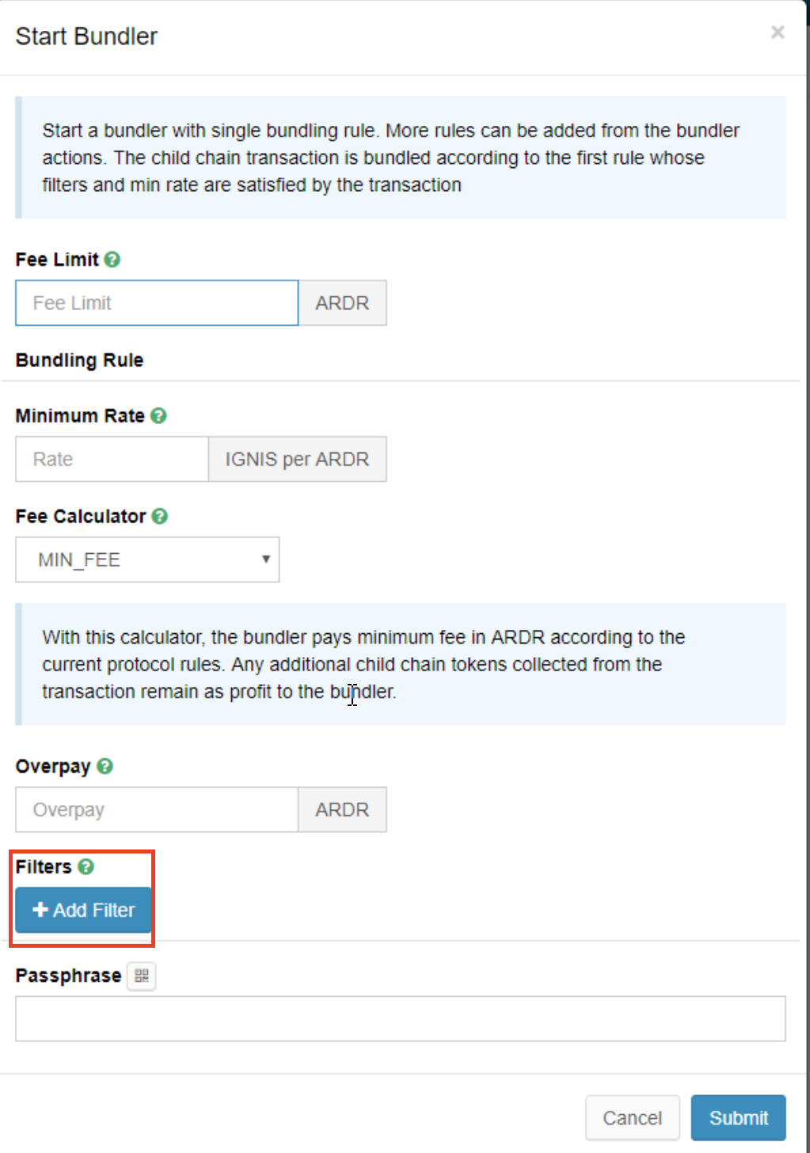Click the MIN_FEE calculator description info box

point(400,664)
